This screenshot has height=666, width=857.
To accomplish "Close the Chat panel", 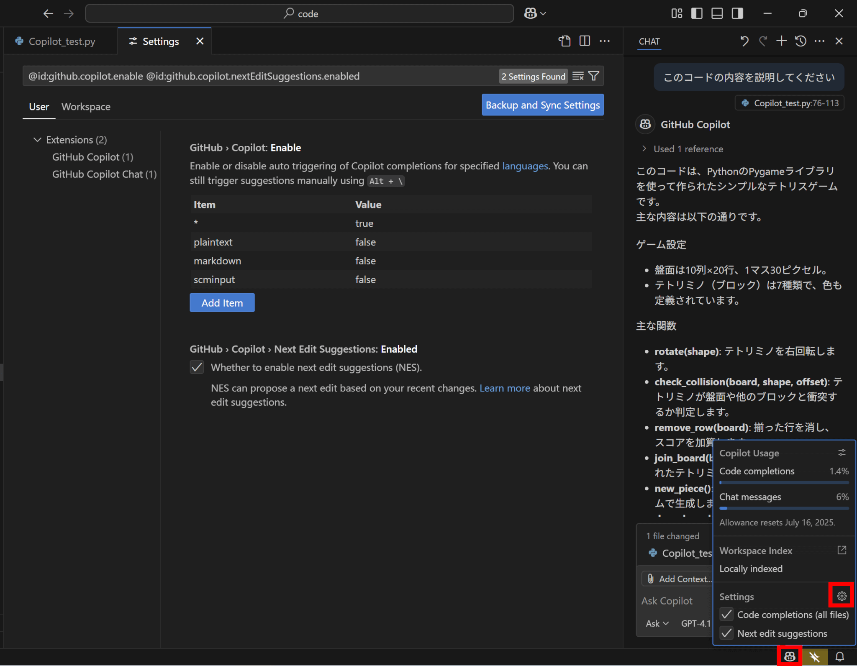I will click(x=839, y=41).
